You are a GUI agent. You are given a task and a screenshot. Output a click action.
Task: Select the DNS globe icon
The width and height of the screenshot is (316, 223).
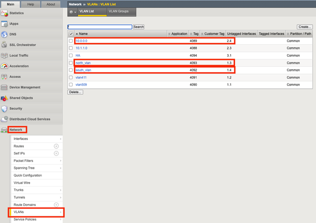click(x=5, y=34)
